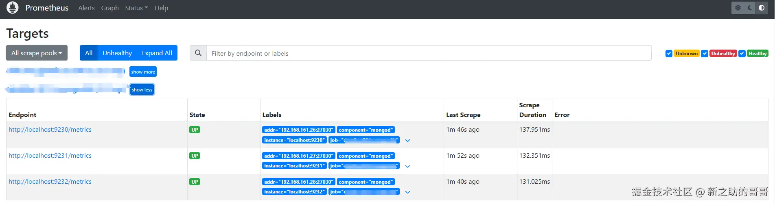Click the Endpoint column header

(22, 115)
